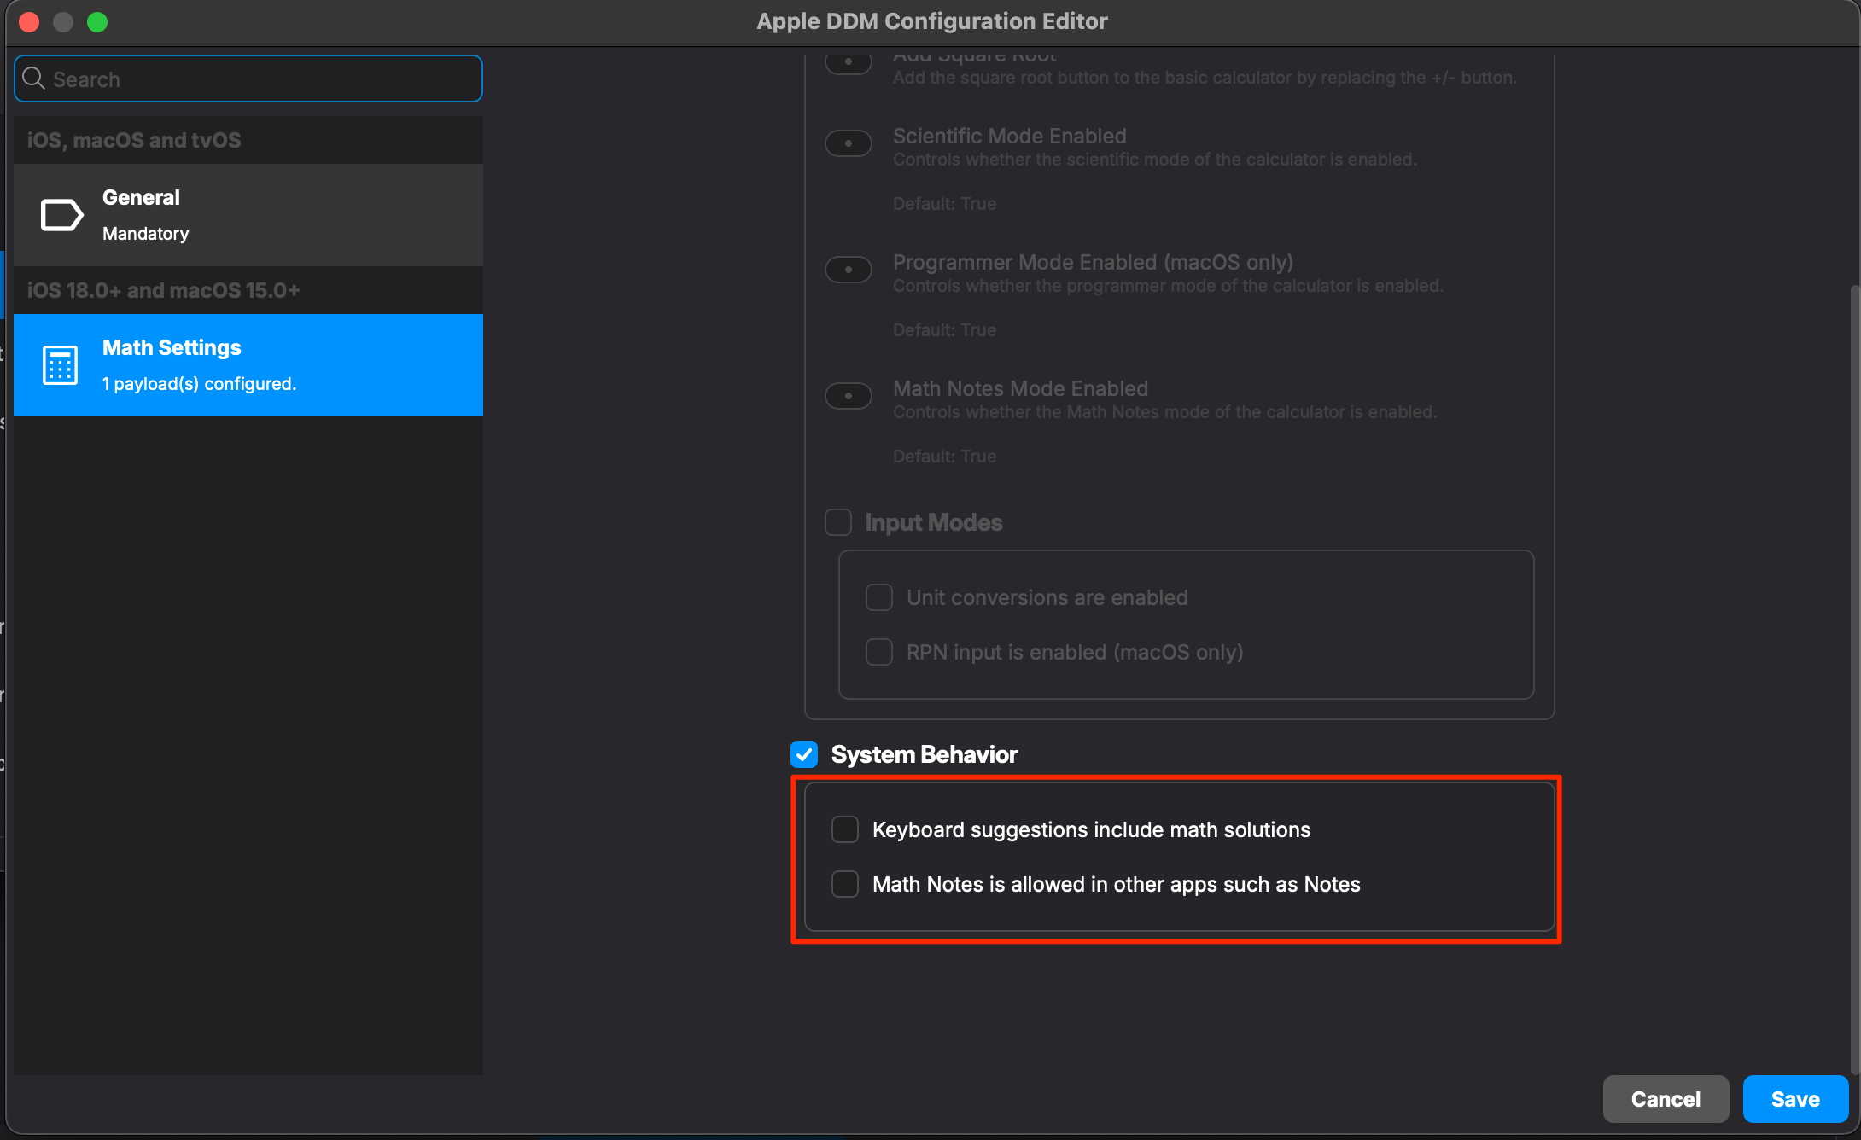Select the General Mandatory sidebar item
This screenshot has height=1140, width=1861.
pyautogui.click(x=248, y=215)
